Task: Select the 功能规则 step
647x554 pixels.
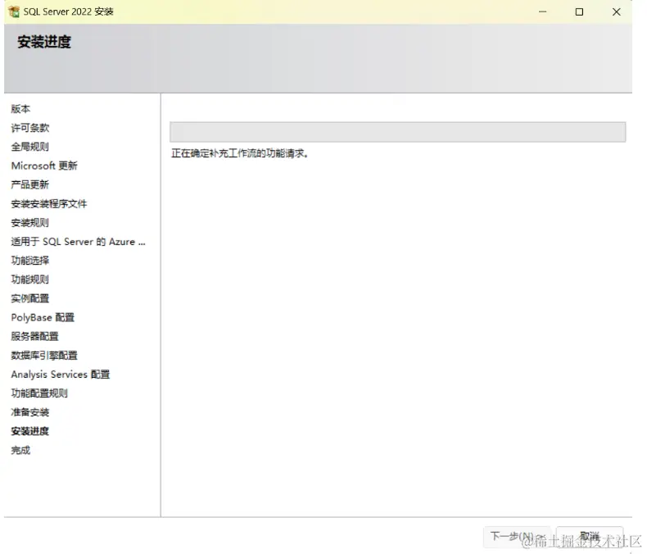Action: 30,279
